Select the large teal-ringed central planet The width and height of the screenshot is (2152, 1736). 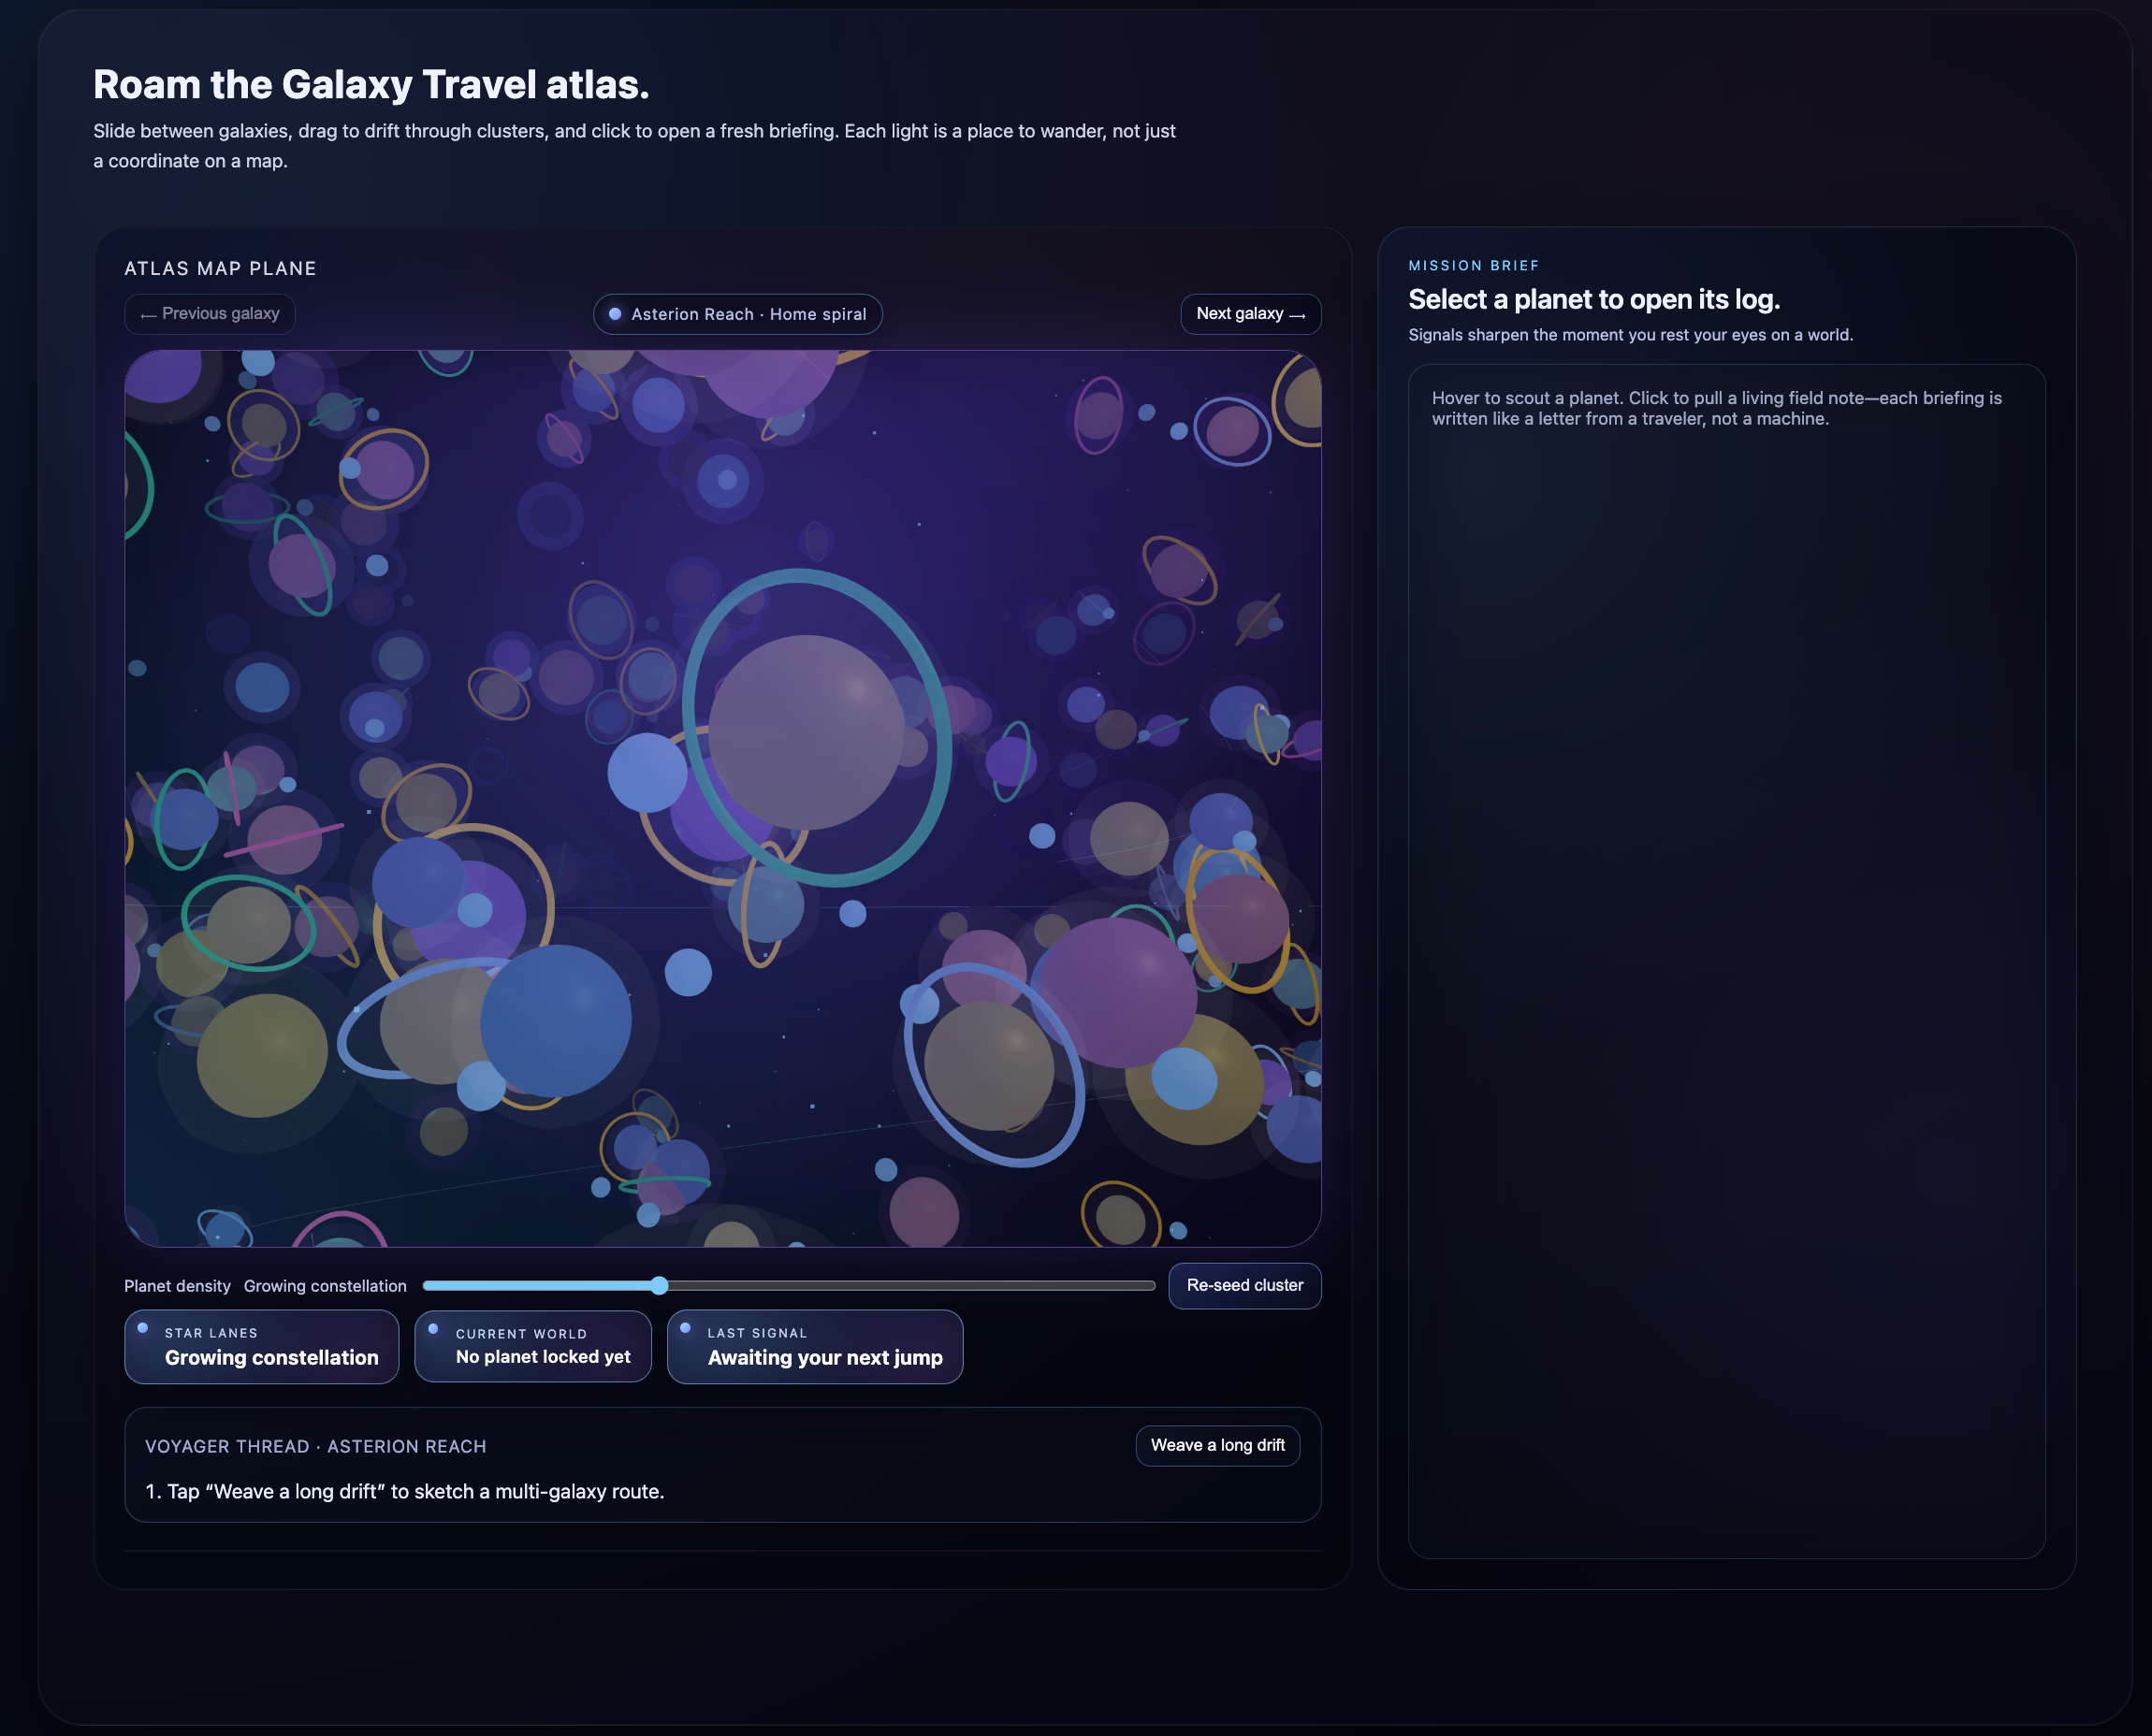click(x=807, y=731)
